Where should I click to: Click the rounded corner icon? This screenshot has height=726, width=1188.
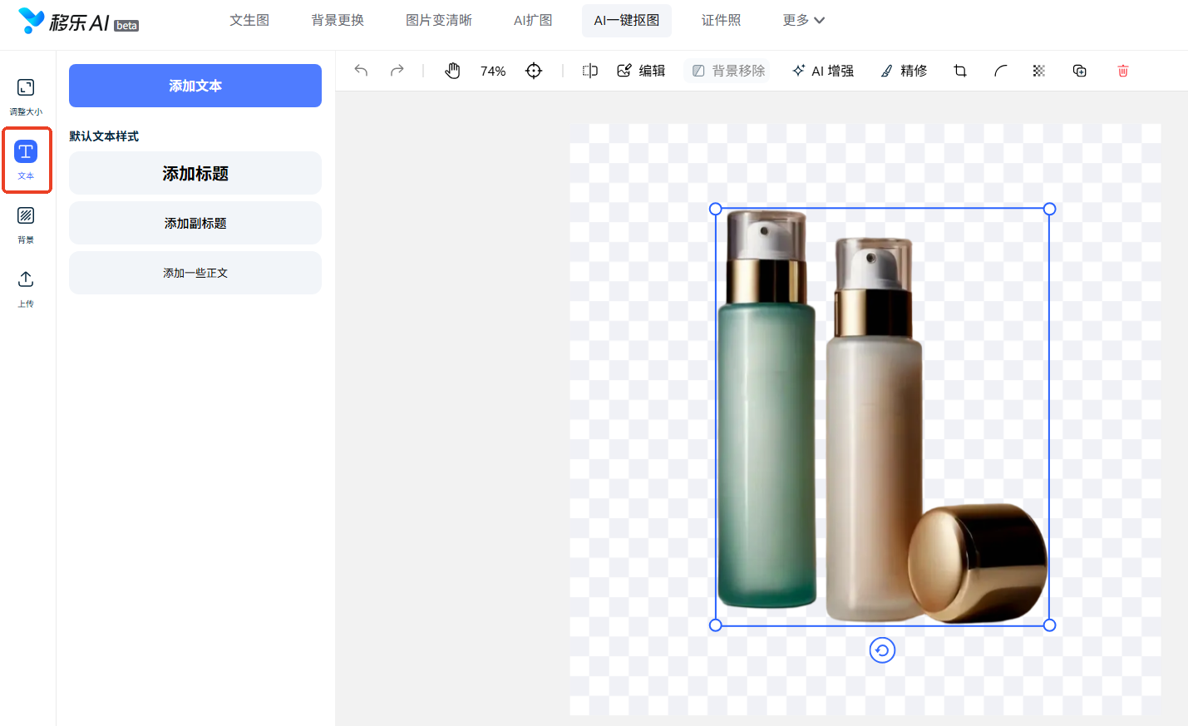[1001, 71]
